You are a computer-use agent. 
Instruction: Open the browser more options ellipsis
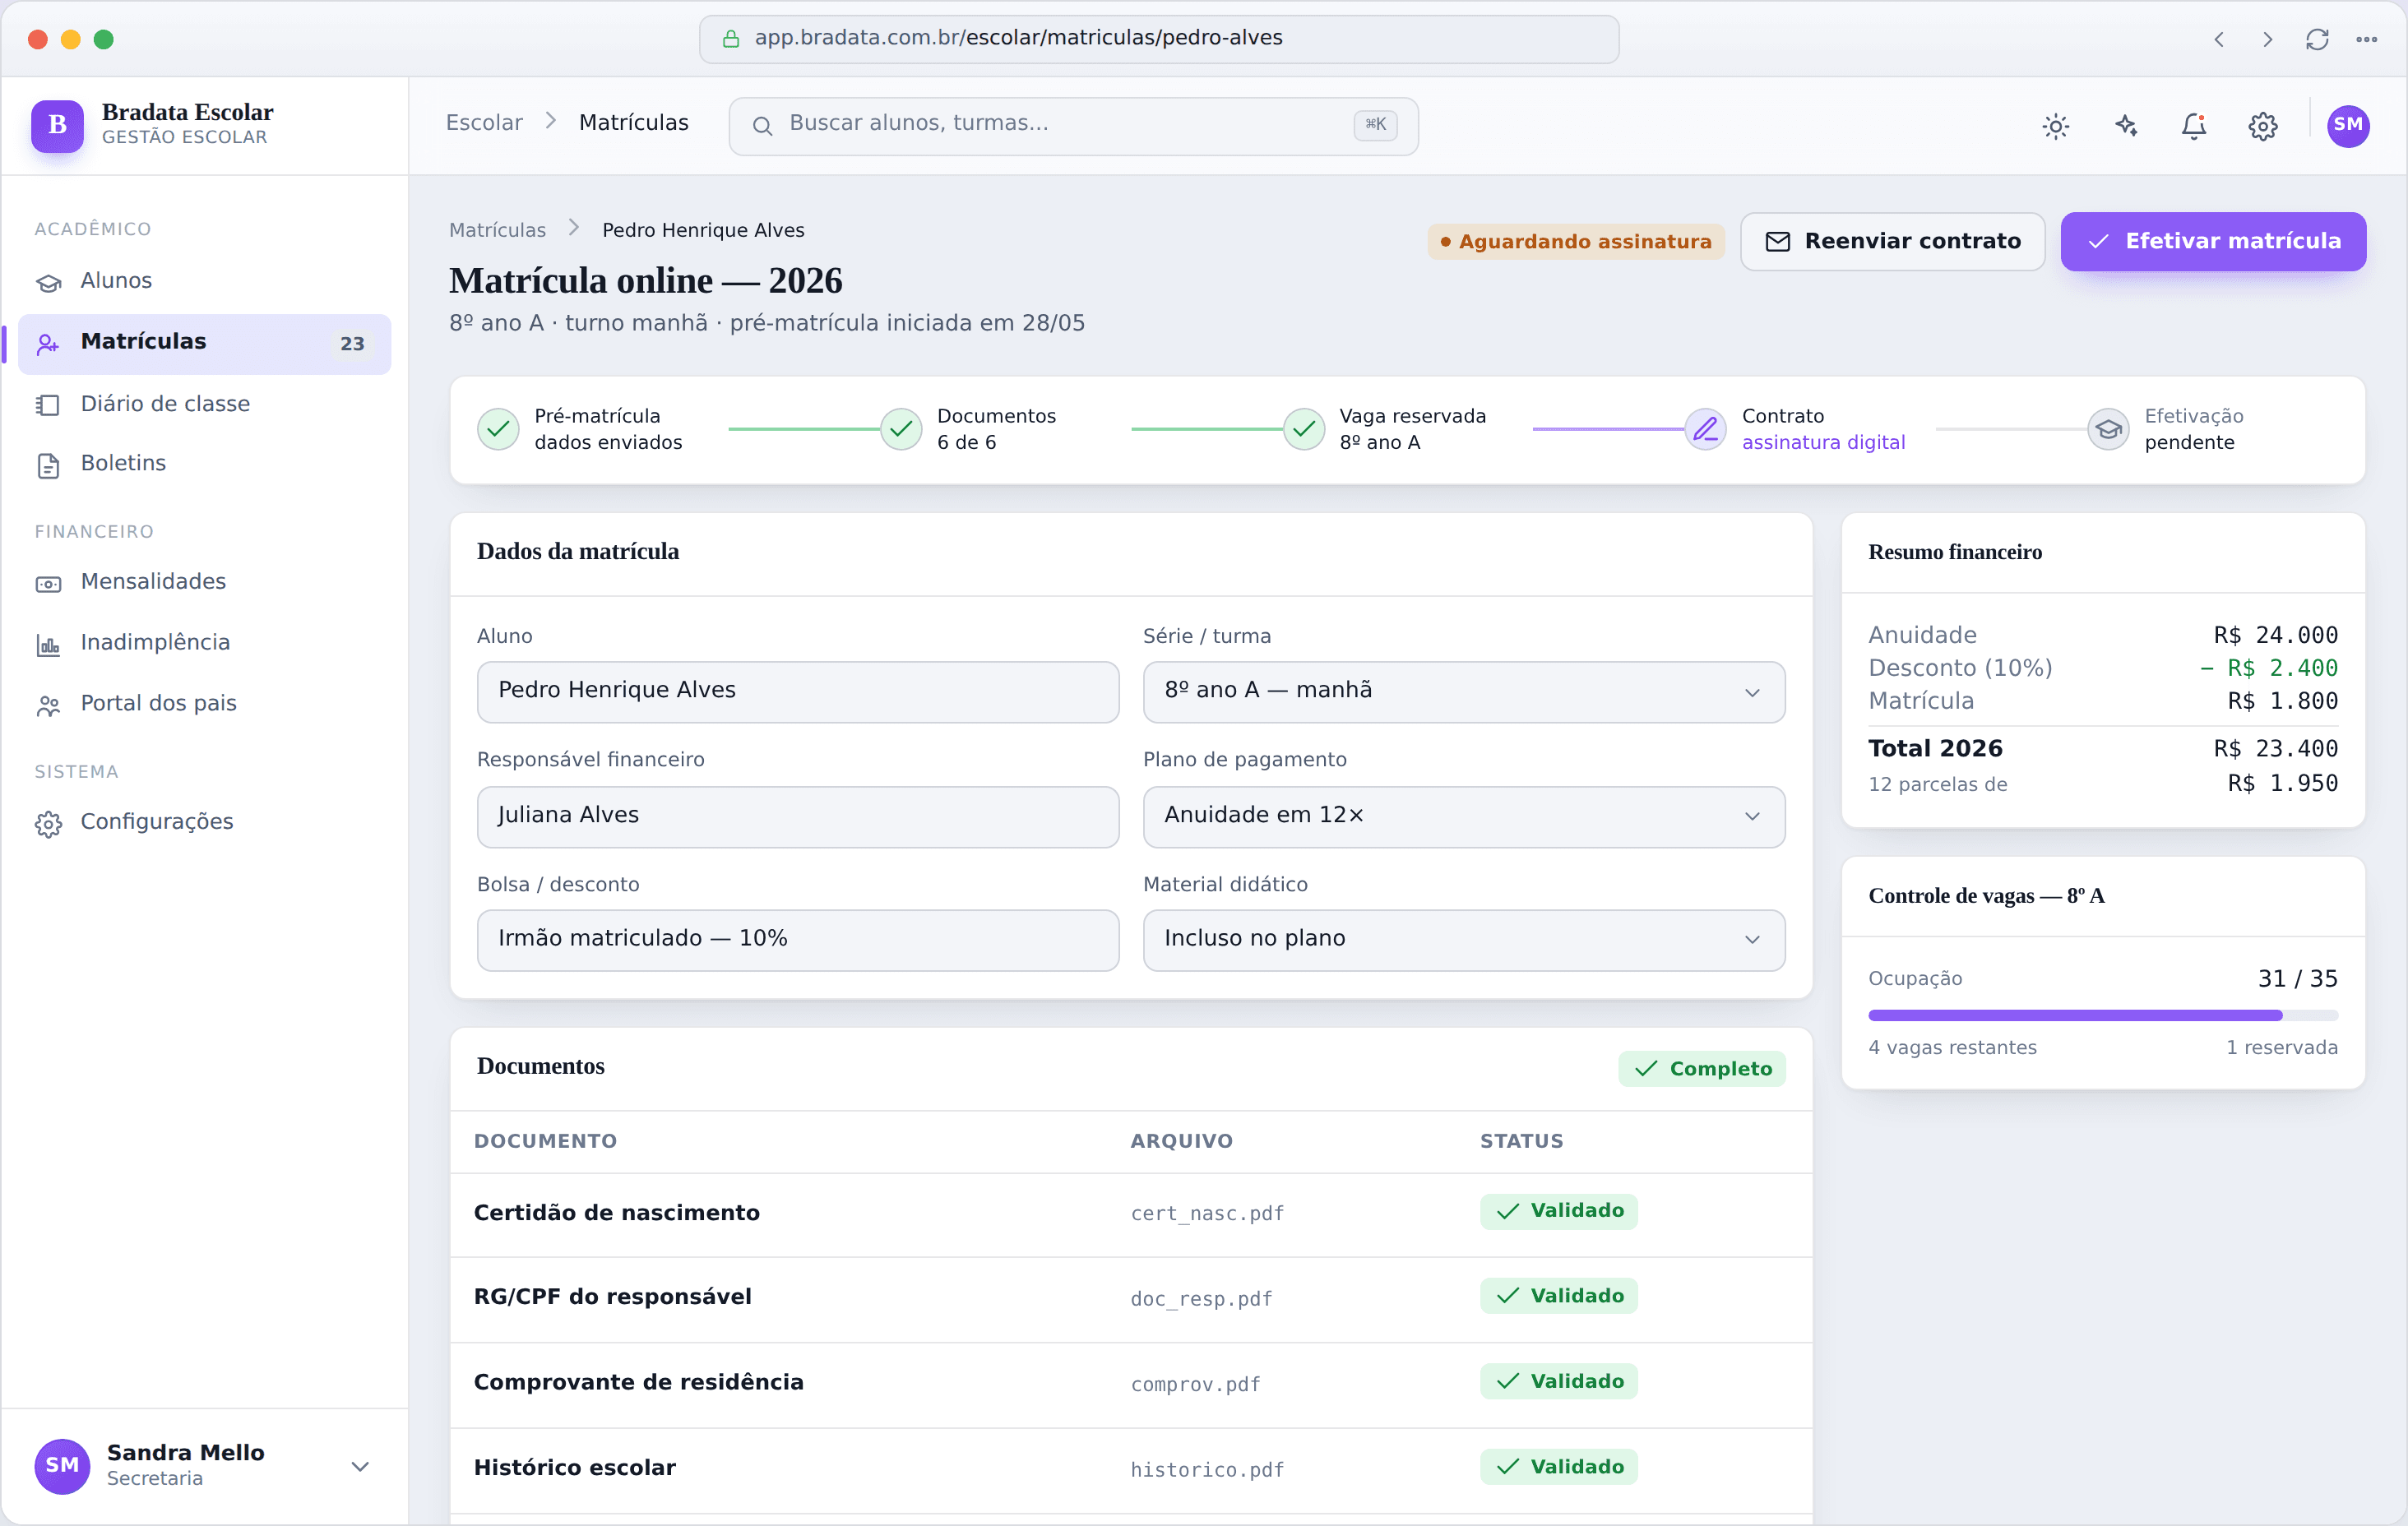(2366, 39)
